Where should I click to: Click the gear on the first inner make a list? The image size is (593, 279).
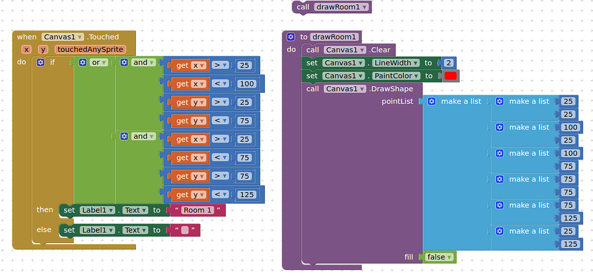pos(500,101)
